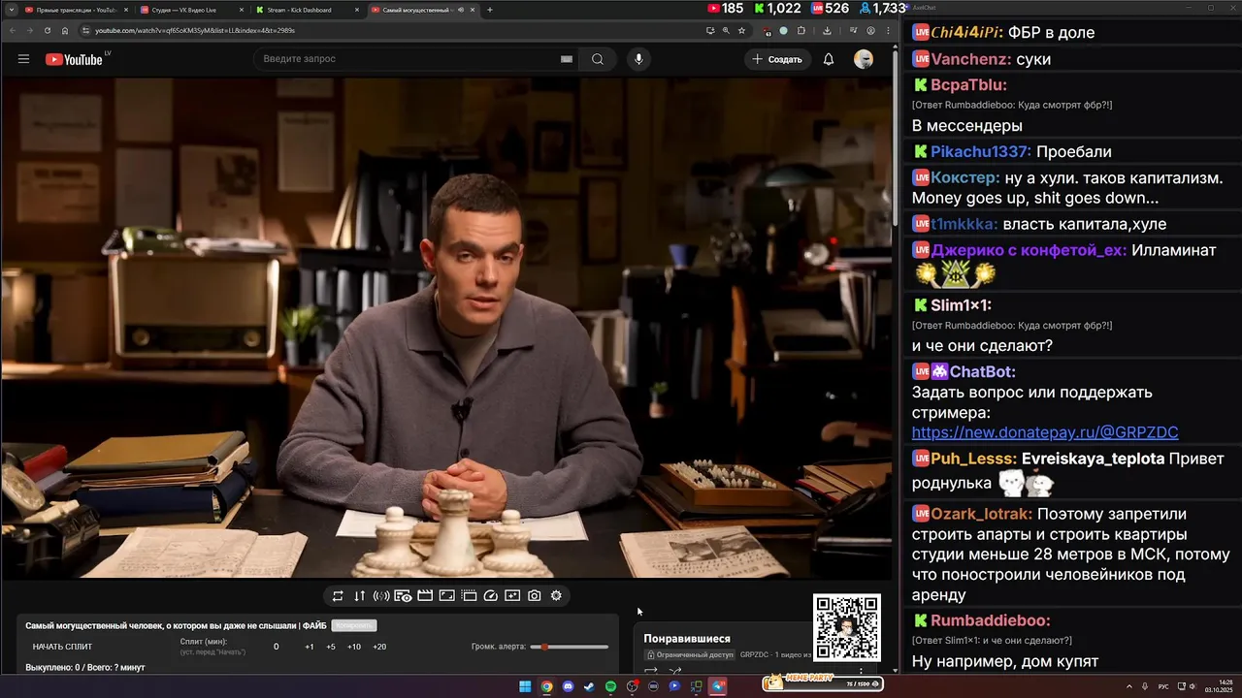
Task: Open the on-screen keyboard icon in search box
Action: pos(567,59)
